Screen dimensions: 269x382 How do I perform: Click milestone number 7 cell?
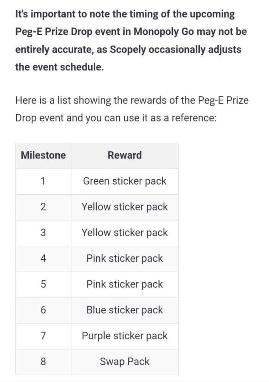pyautogui.click(x=43, y=336)
